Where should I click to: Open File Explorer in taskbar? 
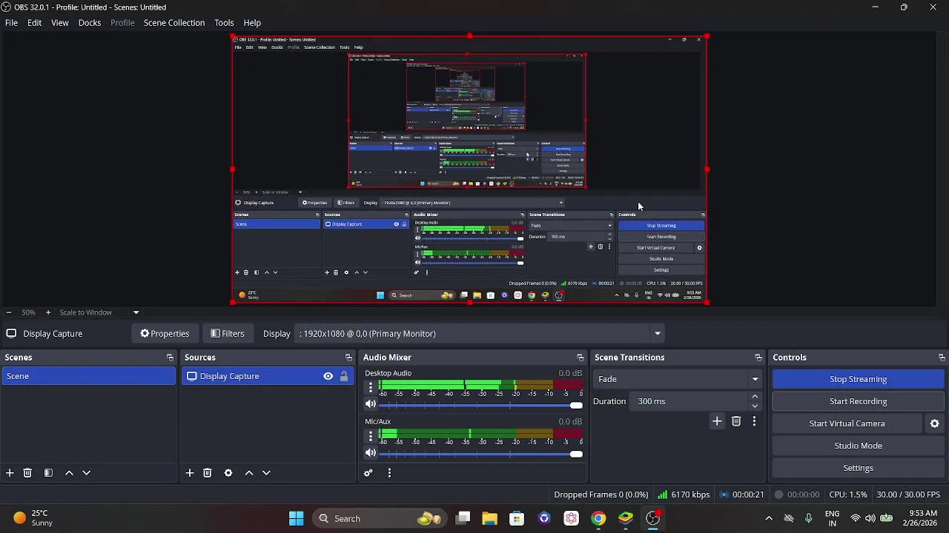pos(489,518)
